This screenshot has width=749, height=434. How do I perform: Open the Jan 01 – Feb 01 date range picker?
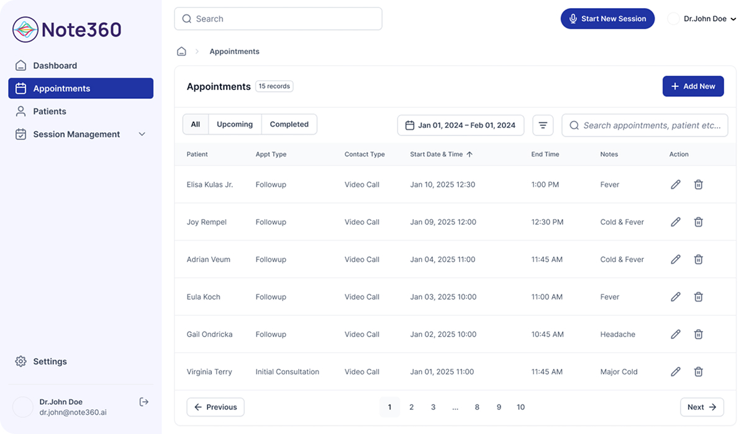pos(460,125)
